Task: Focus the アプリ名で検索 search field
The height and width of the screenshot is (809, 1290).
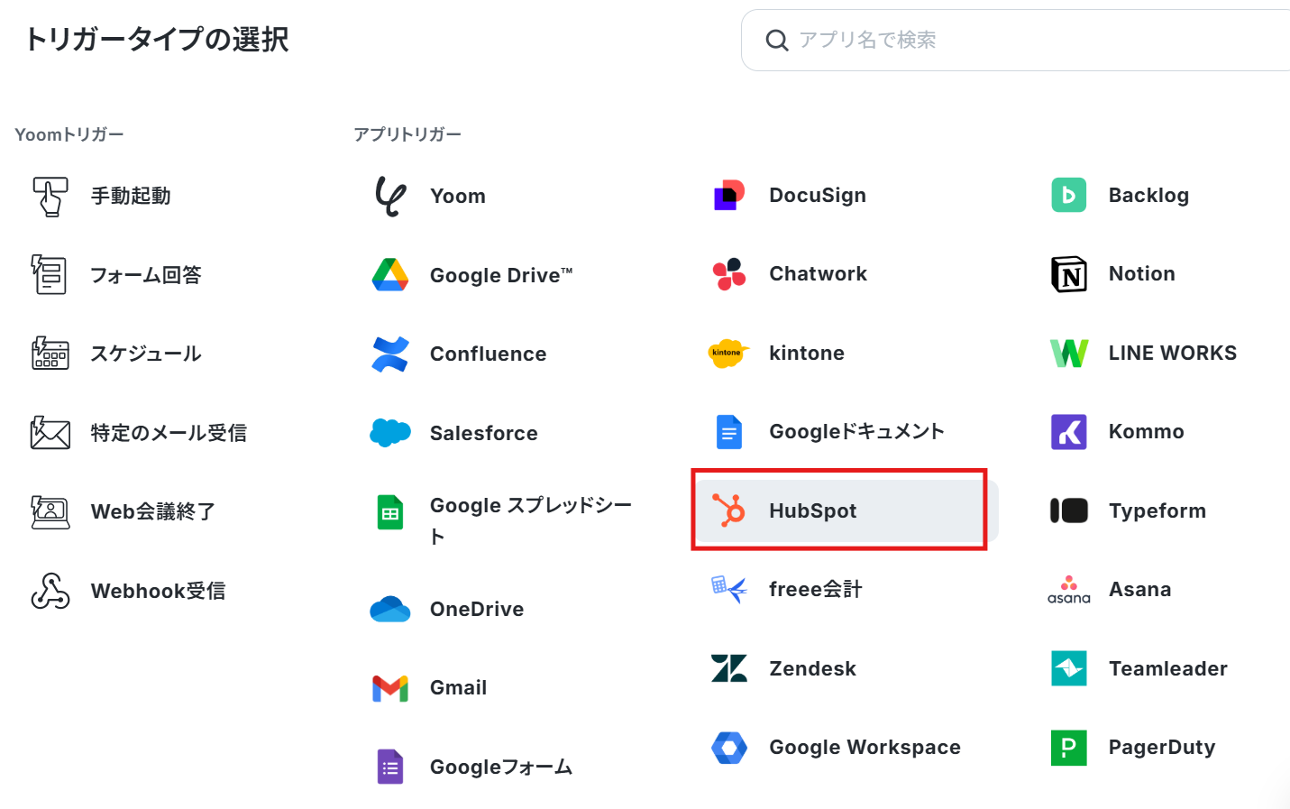Action: pos(1016,41)
